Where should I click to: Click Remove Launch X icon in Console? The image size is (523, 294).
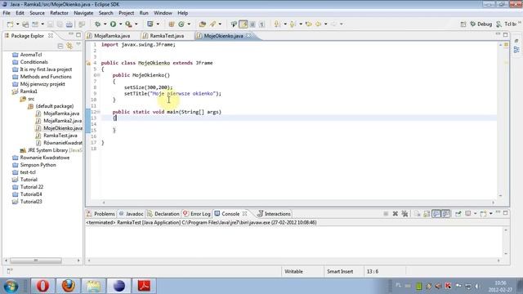(396, 214)
